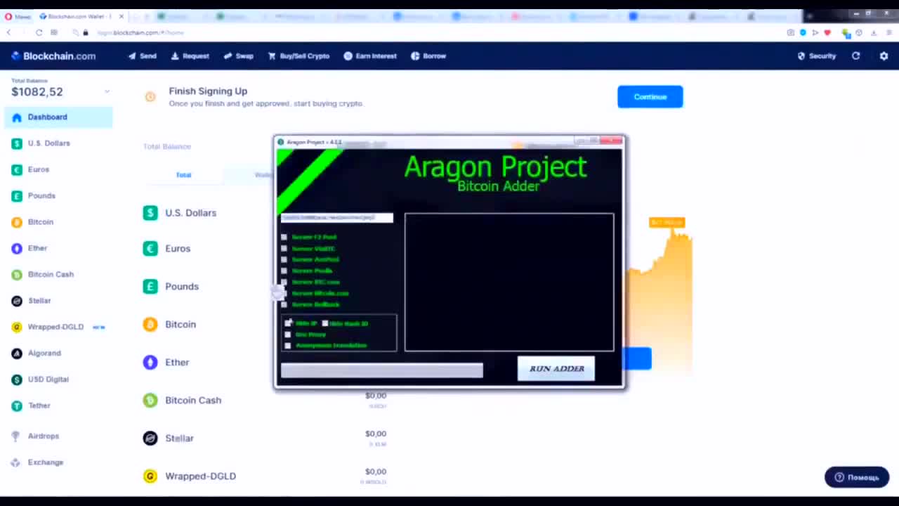Open Airdrops in the left sidebar
Viewport: 899px width, 506px height.
(35, 436)
